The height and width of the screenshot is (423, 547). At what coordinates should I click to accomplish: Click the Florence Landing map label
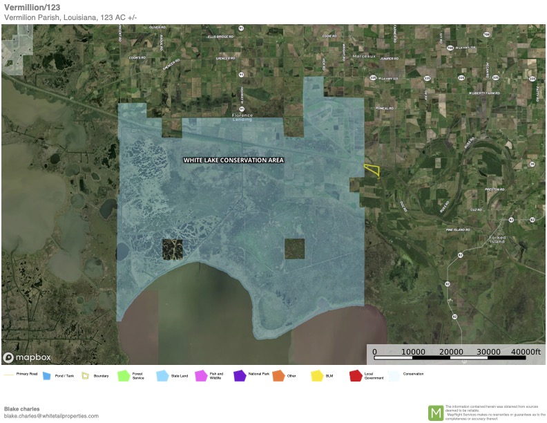(x=242, y=117)
